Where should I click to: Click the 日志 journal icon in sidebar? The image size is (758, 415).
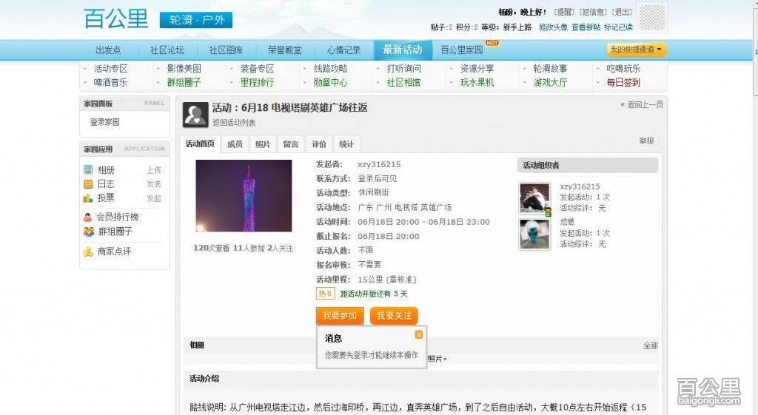[x=88, y=184]
